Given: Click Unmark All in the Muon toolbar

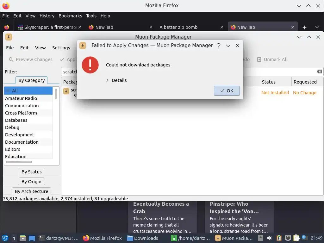Looking at the screenshot, I should tap(272, 59).
